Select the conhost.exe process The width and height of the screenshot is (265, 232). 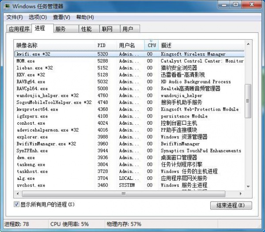tap(129, 123)
